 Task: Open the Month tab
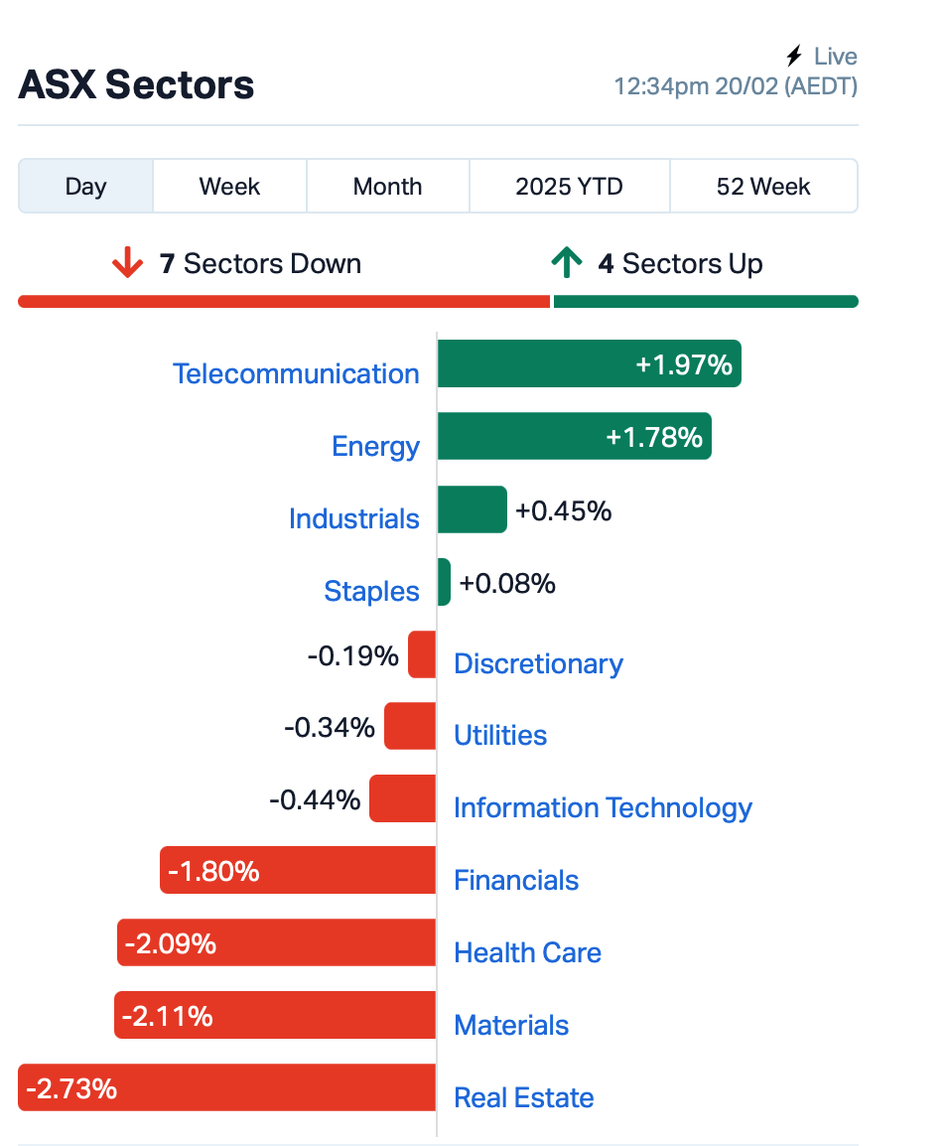click(x=388, y=187)
